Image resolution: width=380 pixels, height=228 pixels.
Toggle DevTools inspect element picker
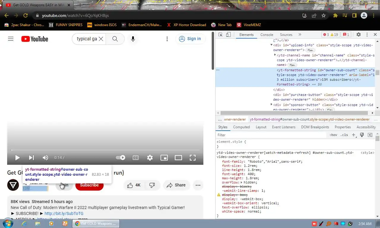click(220, 34)
